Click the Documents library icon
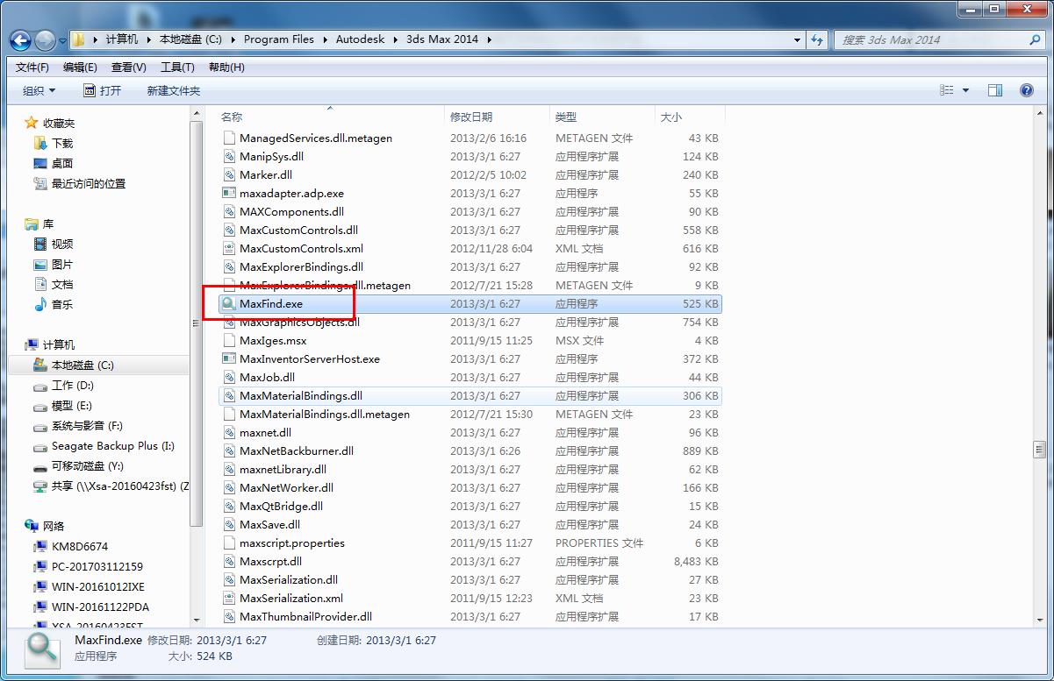Screen dimensions: 1054x681 point(40,284)
